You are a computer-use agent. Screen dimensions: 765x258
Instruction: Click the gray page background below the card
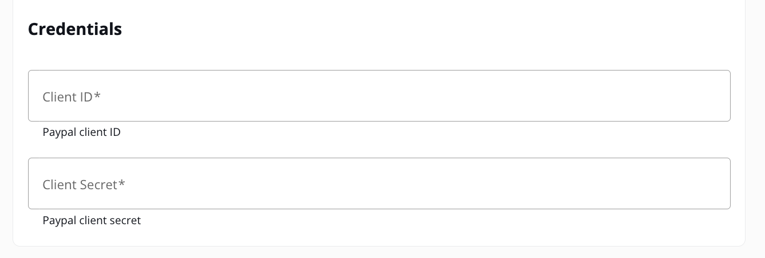pos(382,253)
